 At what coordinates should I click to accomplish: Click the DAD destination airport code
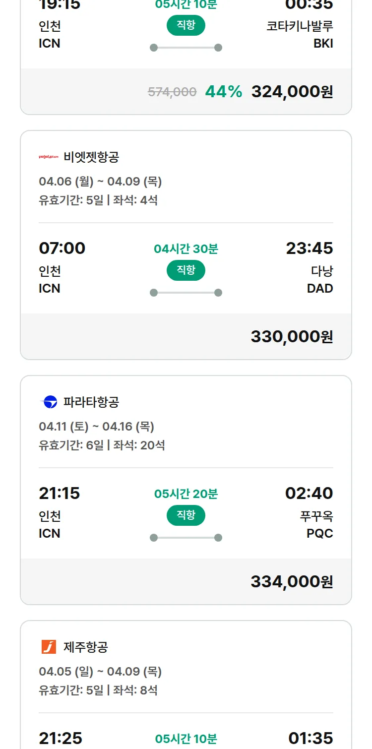point(320,288)
